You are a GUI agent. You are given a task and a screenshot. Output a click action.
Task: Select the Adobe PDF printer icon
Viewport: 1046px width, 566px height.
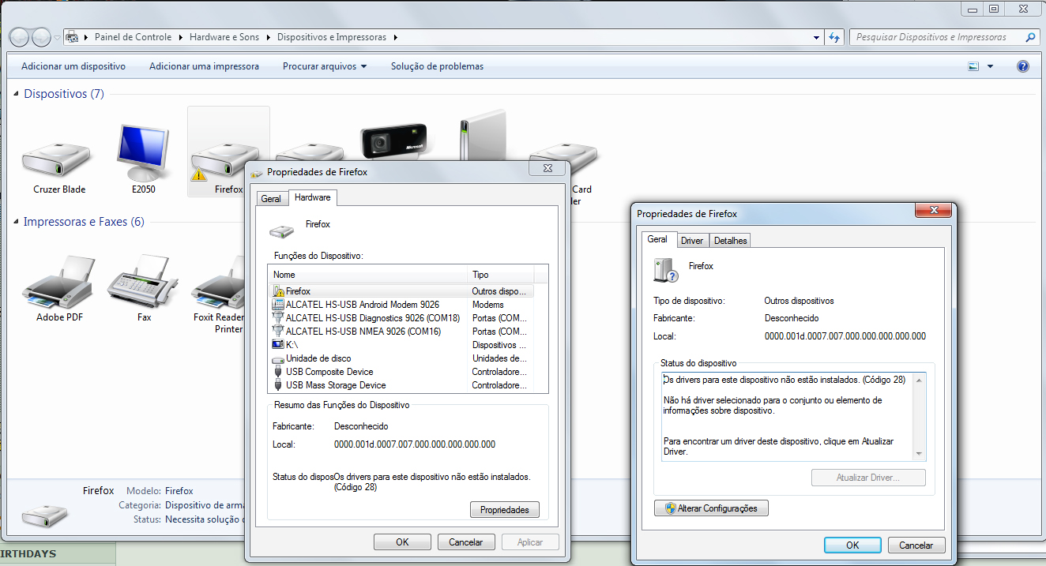59,284
